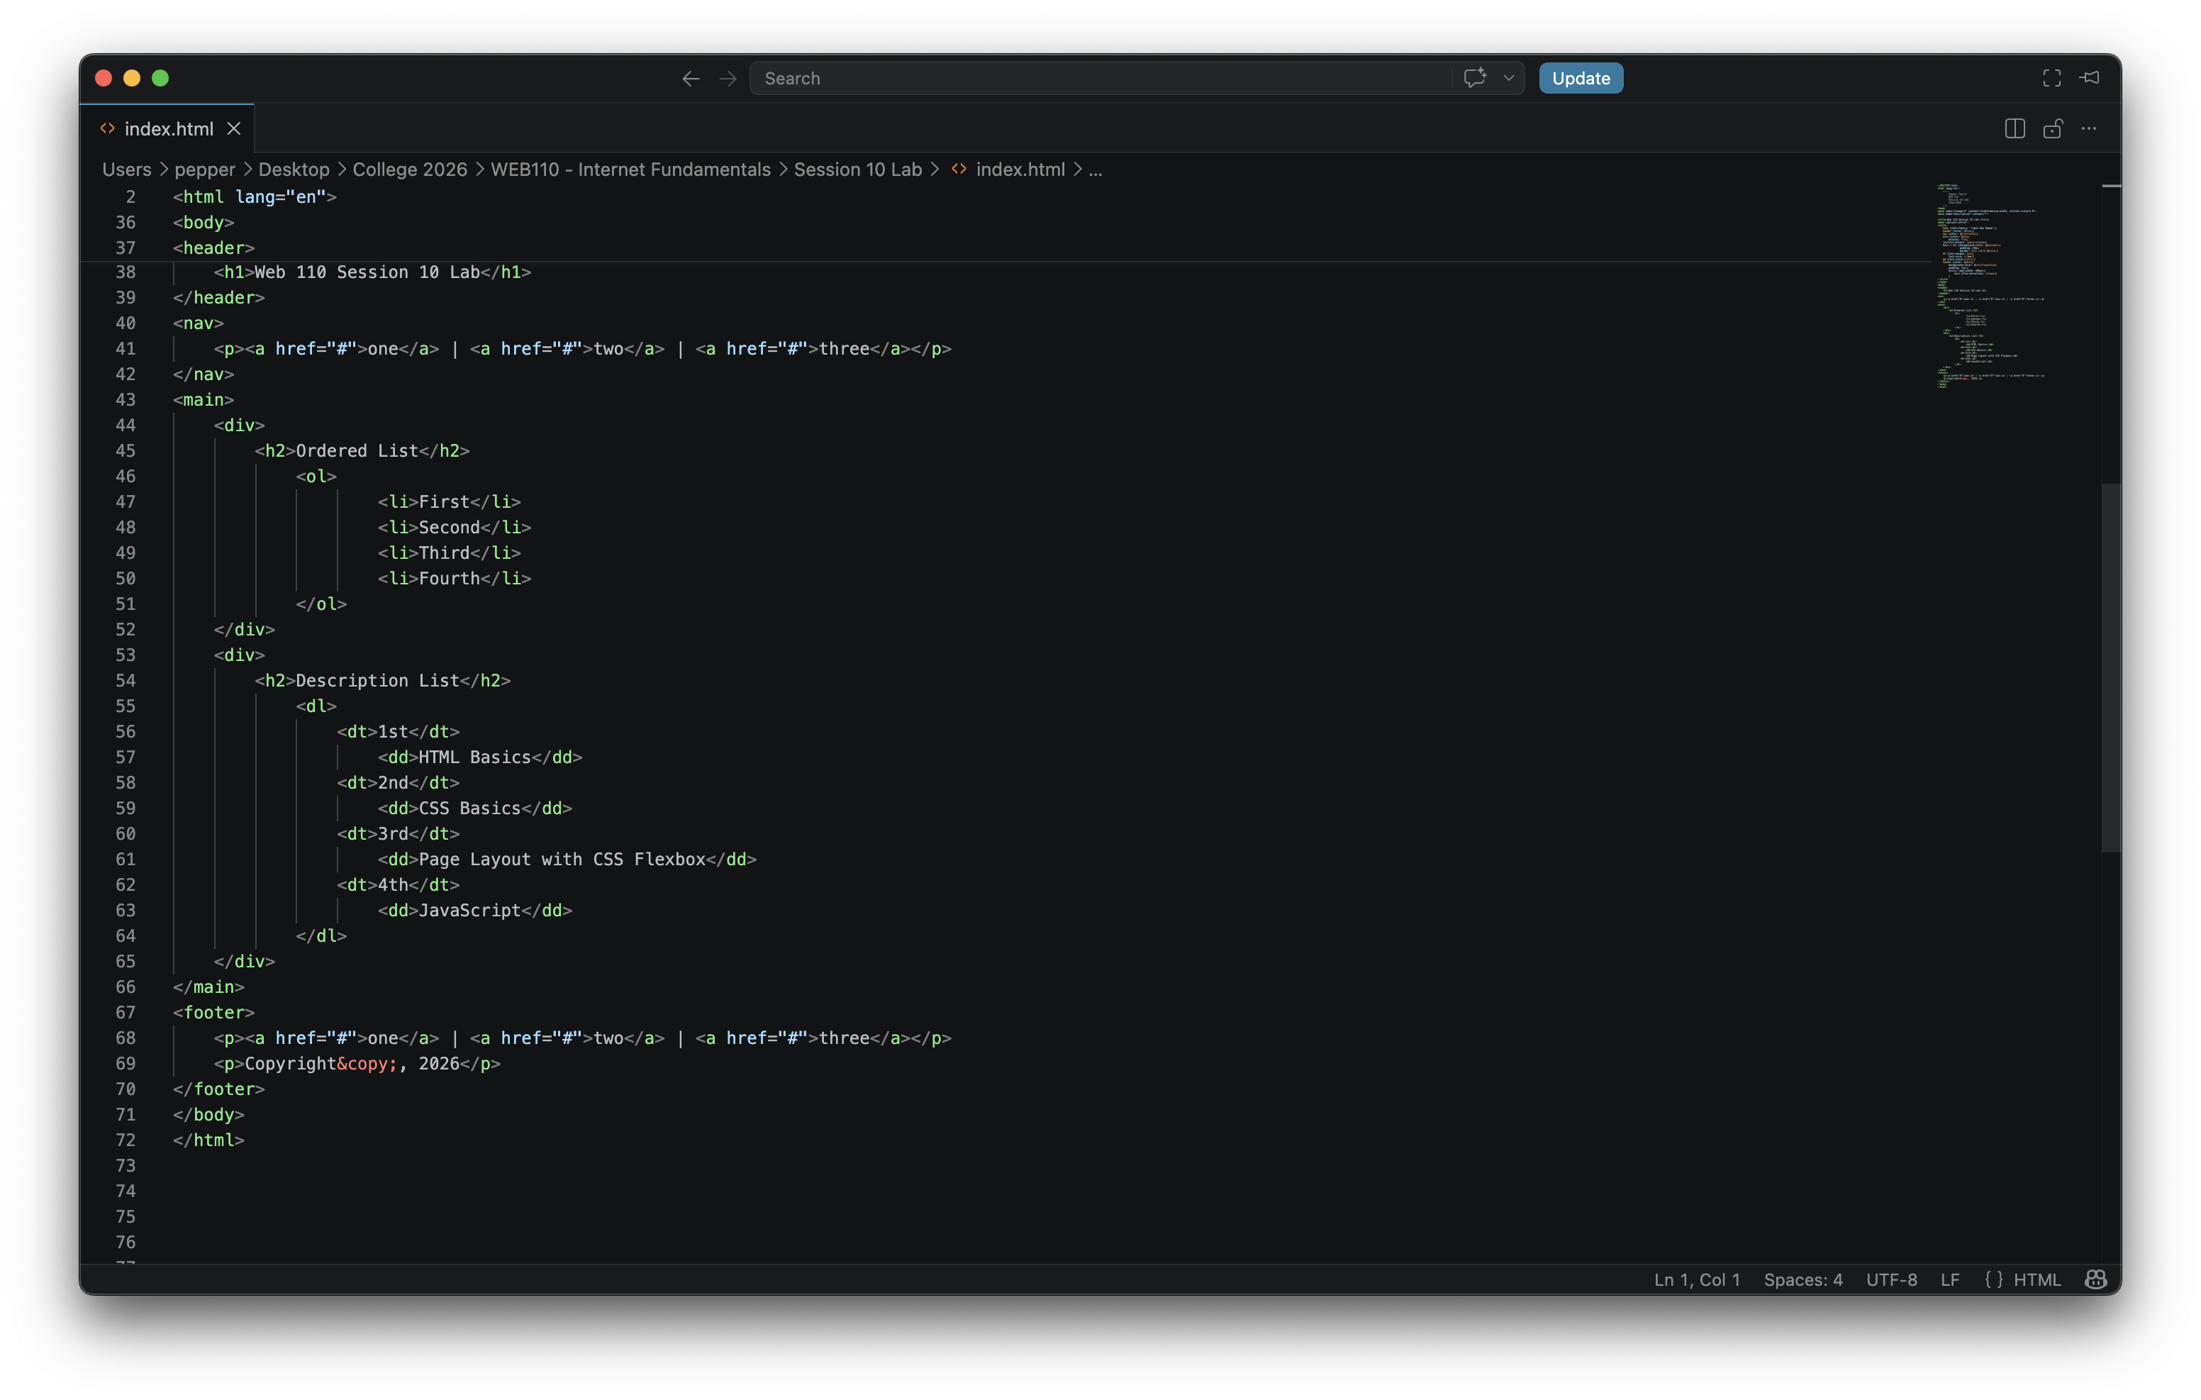Open the index.html breadcrumb segment
The image size is (2201, 1400).
pos(1020,170)
